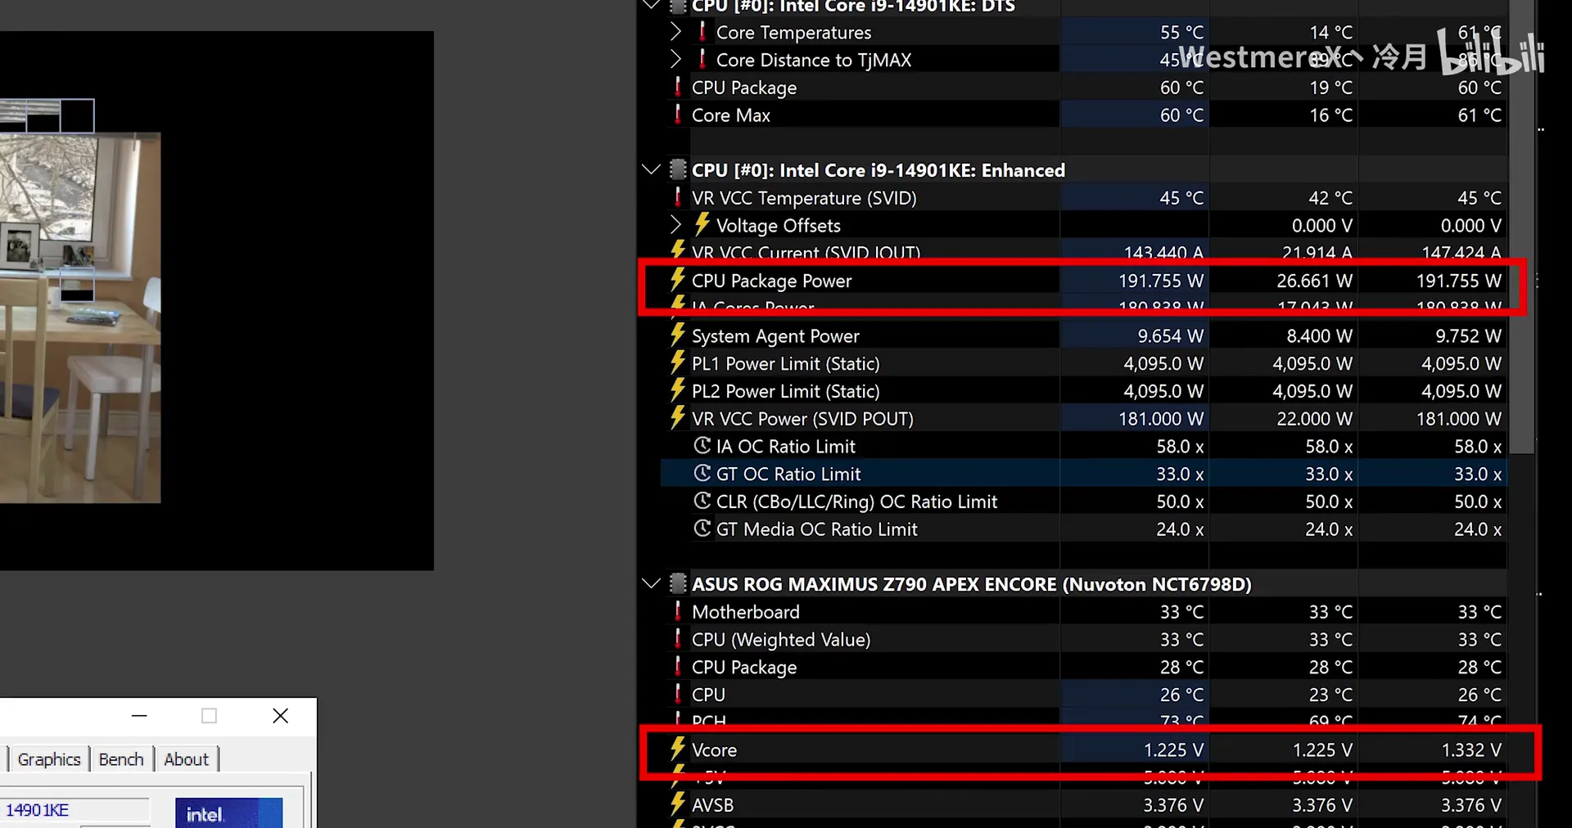Click the lightning icon beside PL2 Power Limit

[677, 390]
